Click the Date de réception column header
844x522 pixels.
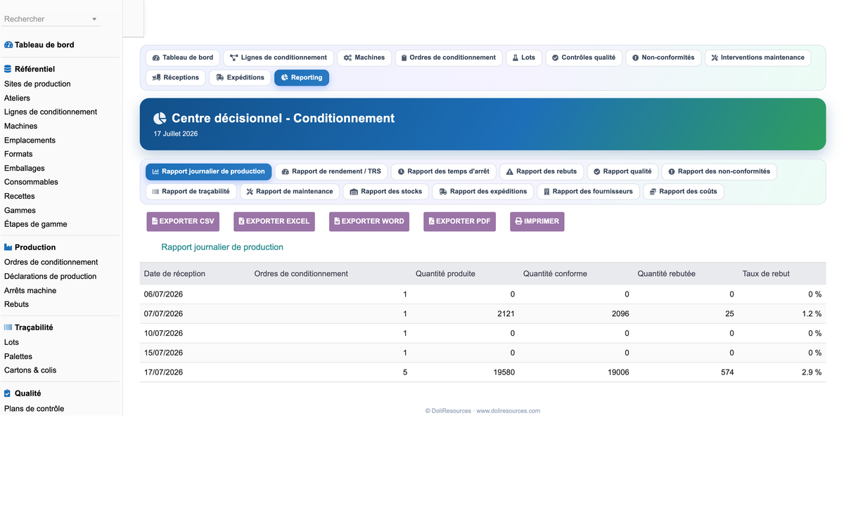pyautogui.click(x=174, y=273)
